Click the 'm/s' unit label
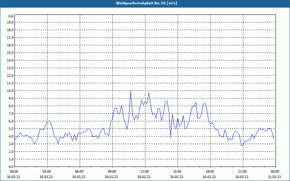Screen dimensions: 290x181 point(11,16)
